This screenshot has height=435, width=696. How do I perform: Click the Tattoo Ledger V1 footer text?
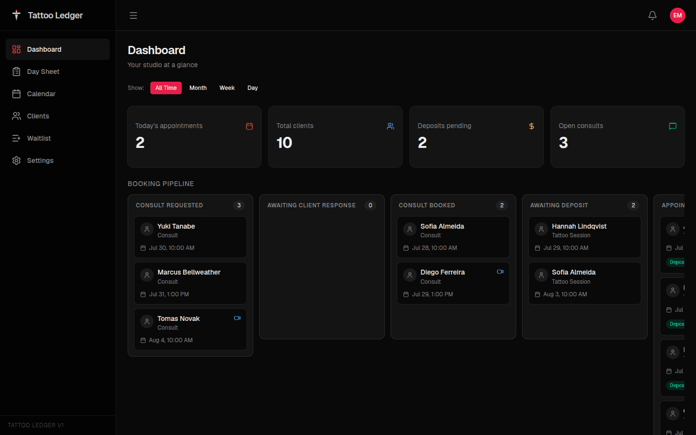coord(36,425)
